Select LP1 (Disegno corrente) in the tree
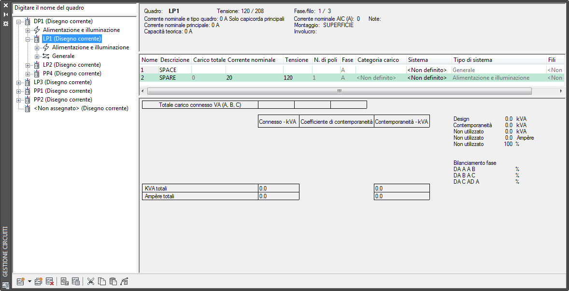 (x=72, y=39)
